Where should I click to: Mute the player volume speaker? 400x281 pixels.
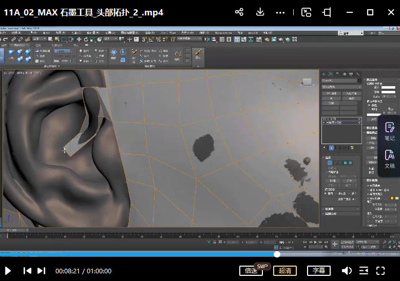click(x=347, y=271)
